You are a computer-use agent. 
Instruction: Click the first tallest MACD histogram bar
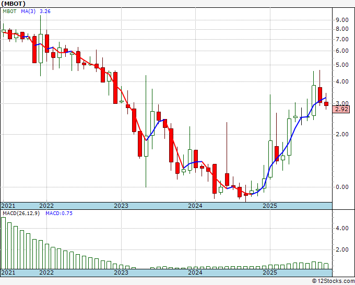coord(4,243)
